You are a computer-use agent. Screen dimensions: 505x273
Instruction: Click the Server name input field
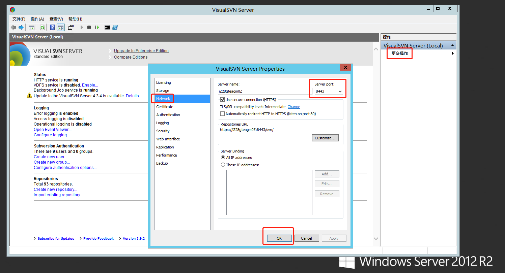(265, 91)
